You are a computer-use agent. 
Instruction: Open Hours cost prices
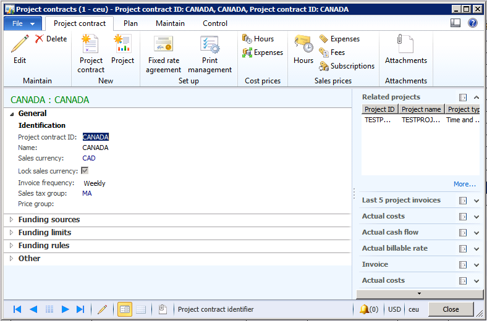(x=258, y=39)
